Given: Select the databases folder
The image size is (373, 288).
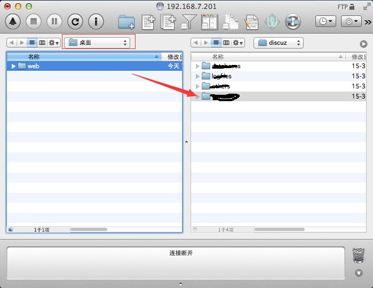Looking at the screenshot, I should tap(279, 66).
